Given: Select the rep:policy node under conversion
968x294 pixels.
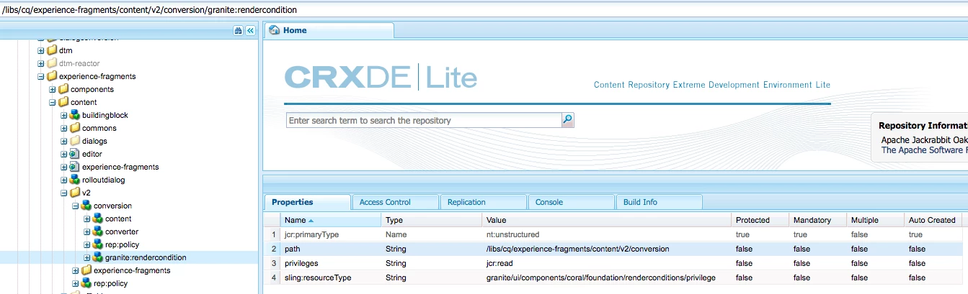Looking at the screenshot, I should (x=122, y=244).
